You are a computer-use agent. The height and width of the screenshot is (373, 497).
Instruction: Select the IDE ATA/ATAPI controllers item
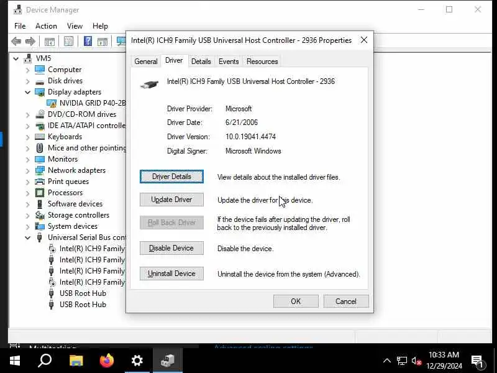[x=86, y=126]
